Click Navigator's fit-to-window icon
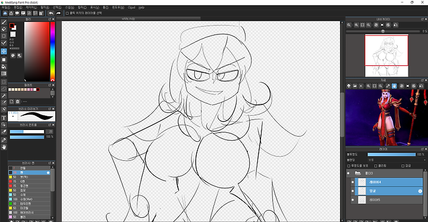This screenshot has width=428, height=222. (363, 25)
